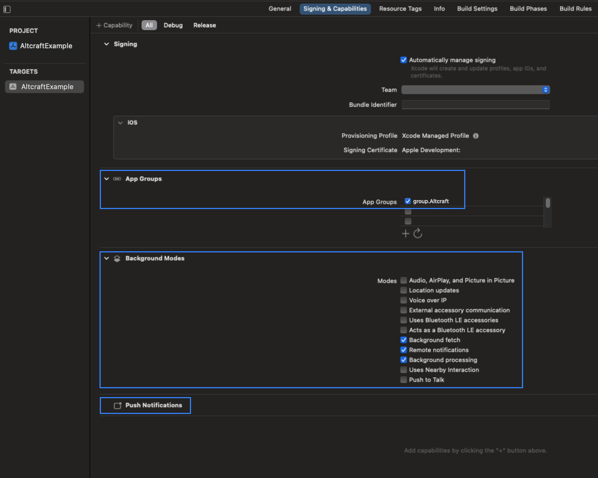Click the Background Modes layers icon
598x478 pixels.
tap(117, 258)
